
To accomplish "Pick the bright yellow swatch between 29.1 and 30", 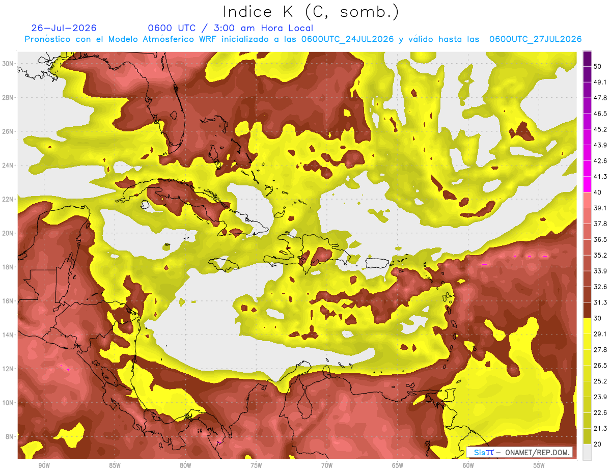I will (587, 326).
